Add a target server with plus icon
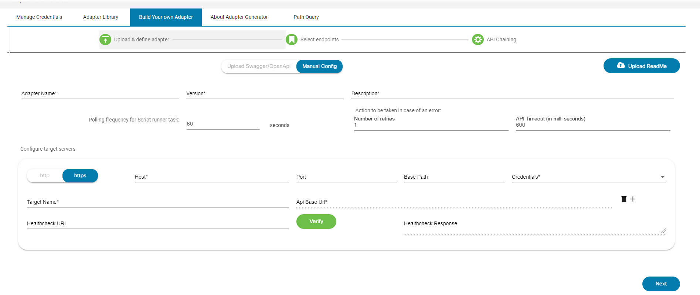Viewport: 700px width, 295px height. pyautogui.click(x=633, y=199)
